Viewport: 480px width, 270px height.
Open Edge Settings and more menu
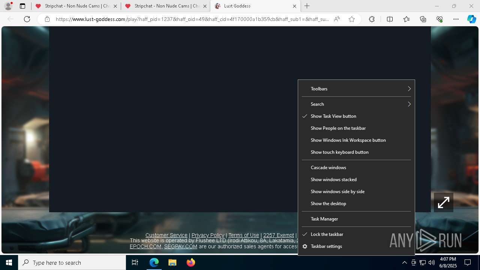click(x=456, y=19)
